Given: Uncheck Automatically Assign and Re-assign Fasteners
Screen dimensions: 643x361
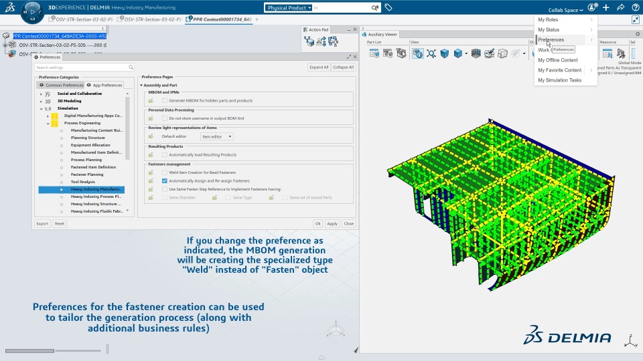Looking at the screenshot, I should click(165, 180).
